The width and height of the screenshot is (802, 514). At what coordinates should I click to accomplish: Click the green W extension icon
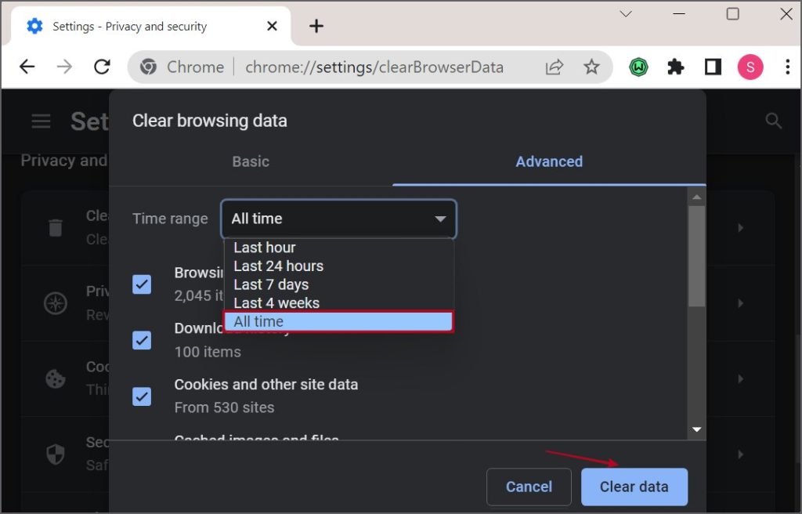point(639,67)
